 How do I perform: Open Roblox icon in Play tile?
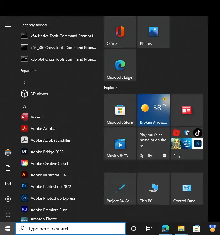(x=176, y=133)
